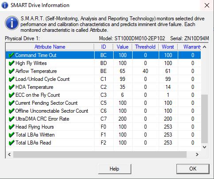Image resolution: width=214 pixels, height=179 pixels.
Task: Click the Value column header
Action: 122,47
